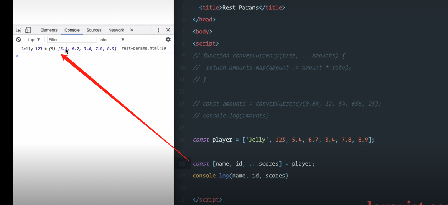
Task: Click the console prompt chevron
Action: pyautogui.click(x=17, y=56)
